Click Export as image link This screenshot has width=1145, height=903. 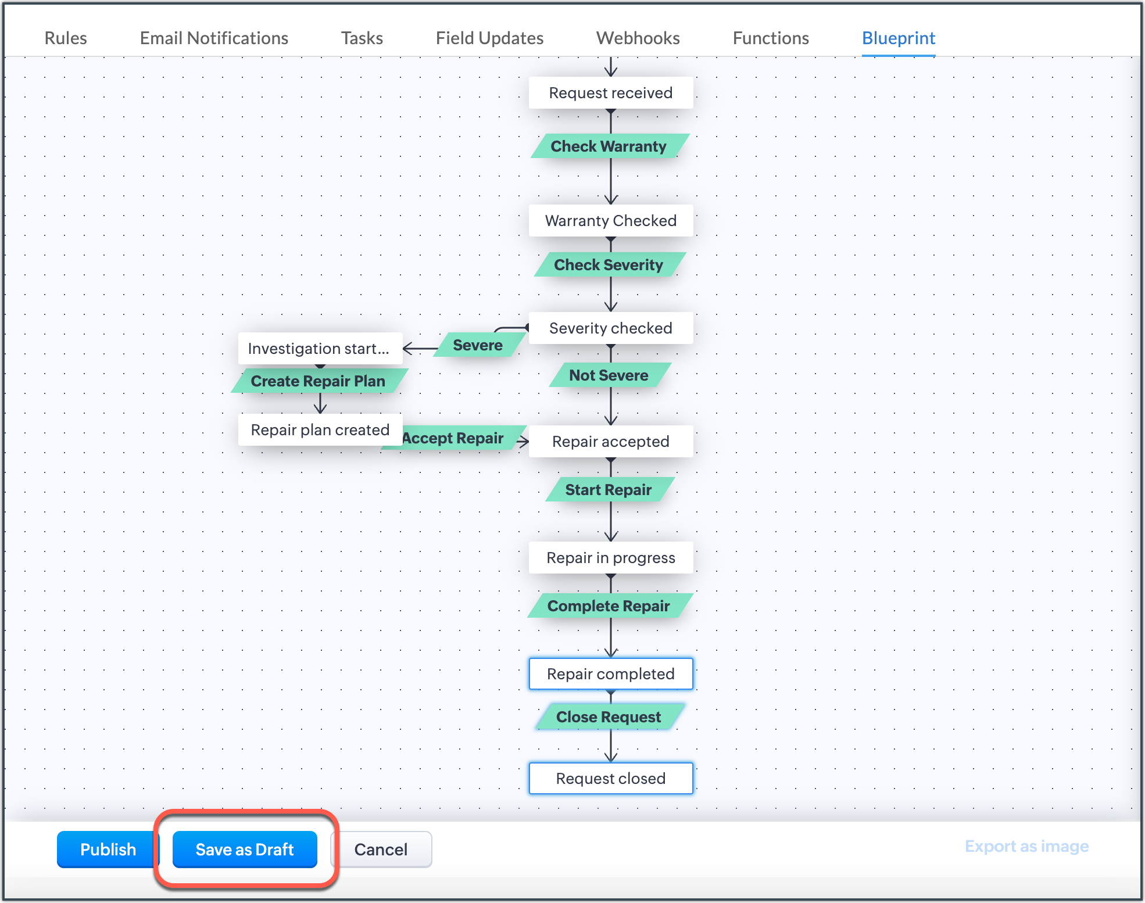(1026, 846)
